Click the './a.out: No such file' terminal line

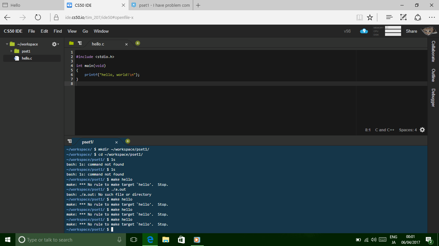coord(109,194)
